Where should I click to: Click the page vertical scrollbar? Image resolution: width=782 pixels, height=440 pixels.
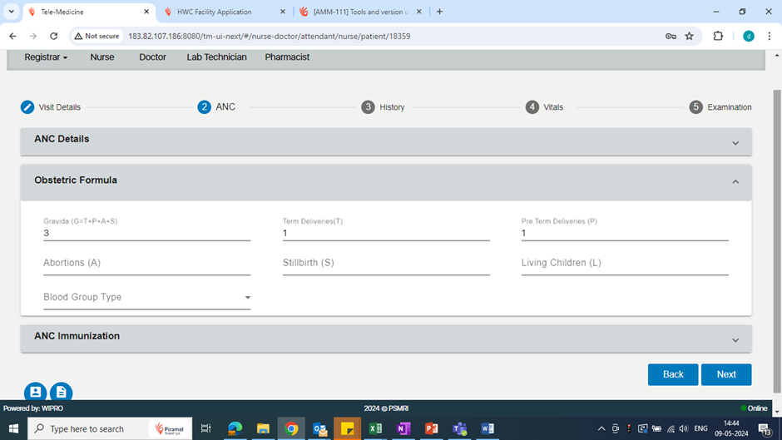pyautogui.click(x=776, y=240)
